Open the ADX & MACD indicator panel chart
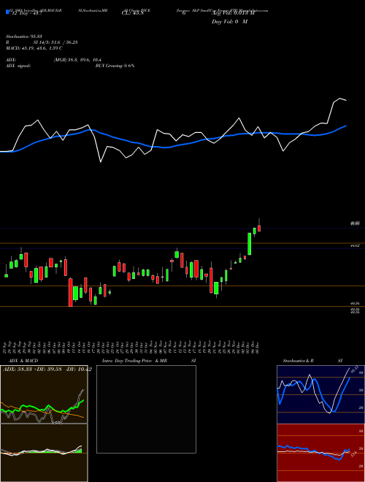The image size is (365, 482). coord(44,394)
